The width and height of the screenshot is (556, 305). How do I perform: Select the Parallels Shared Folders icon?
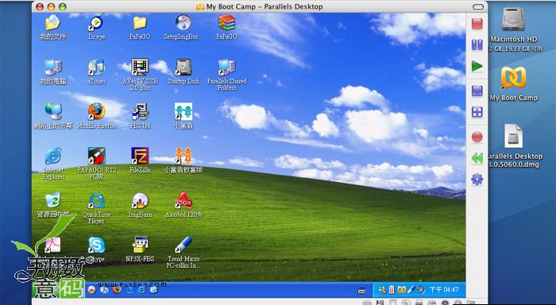(x=226, y=75)
